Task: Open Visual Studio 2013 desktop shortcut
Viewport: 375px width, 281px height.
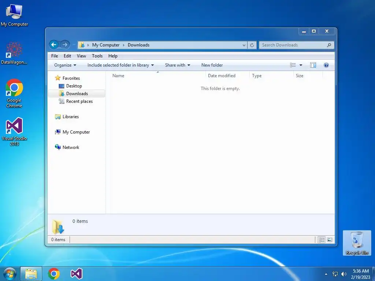Action: [14, 132]
